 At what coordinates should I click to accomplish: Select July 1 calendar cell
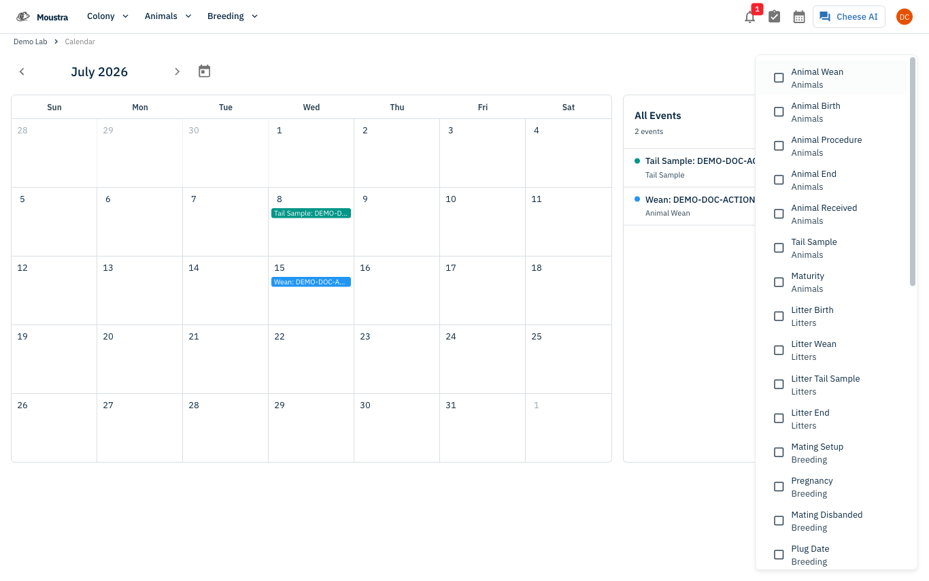point(311,153)
